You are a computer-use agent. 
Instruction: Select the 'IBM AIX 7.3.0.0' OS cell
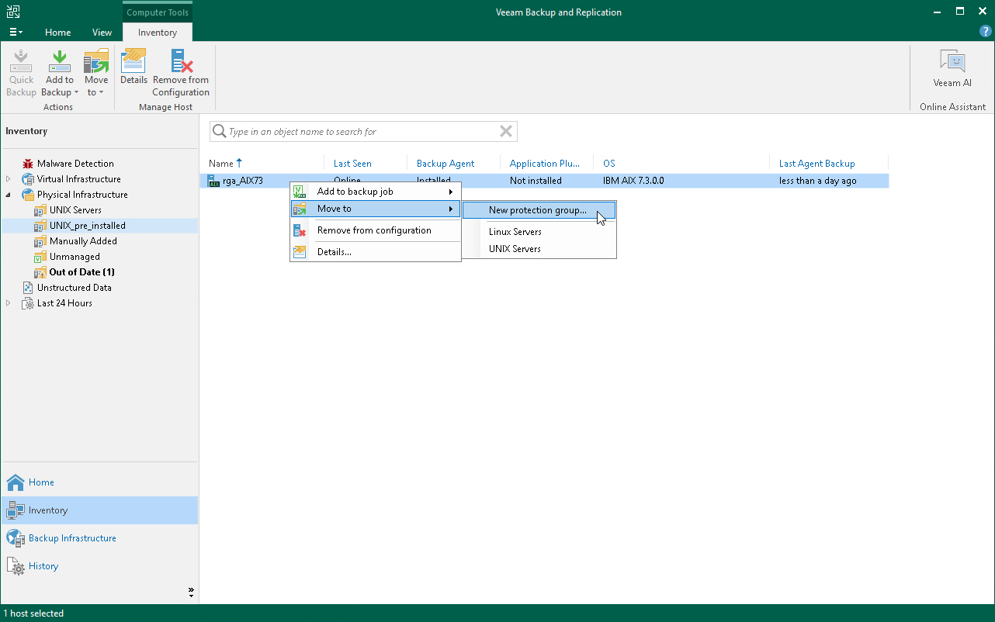click(633, 181)
